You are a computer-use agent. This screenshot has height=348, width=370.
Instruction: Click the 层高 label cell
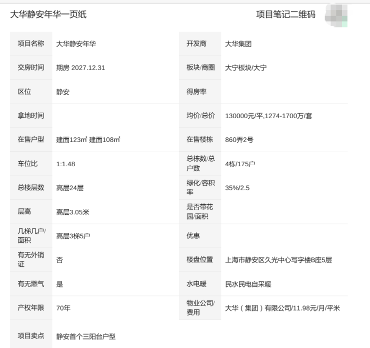[31, 212]
